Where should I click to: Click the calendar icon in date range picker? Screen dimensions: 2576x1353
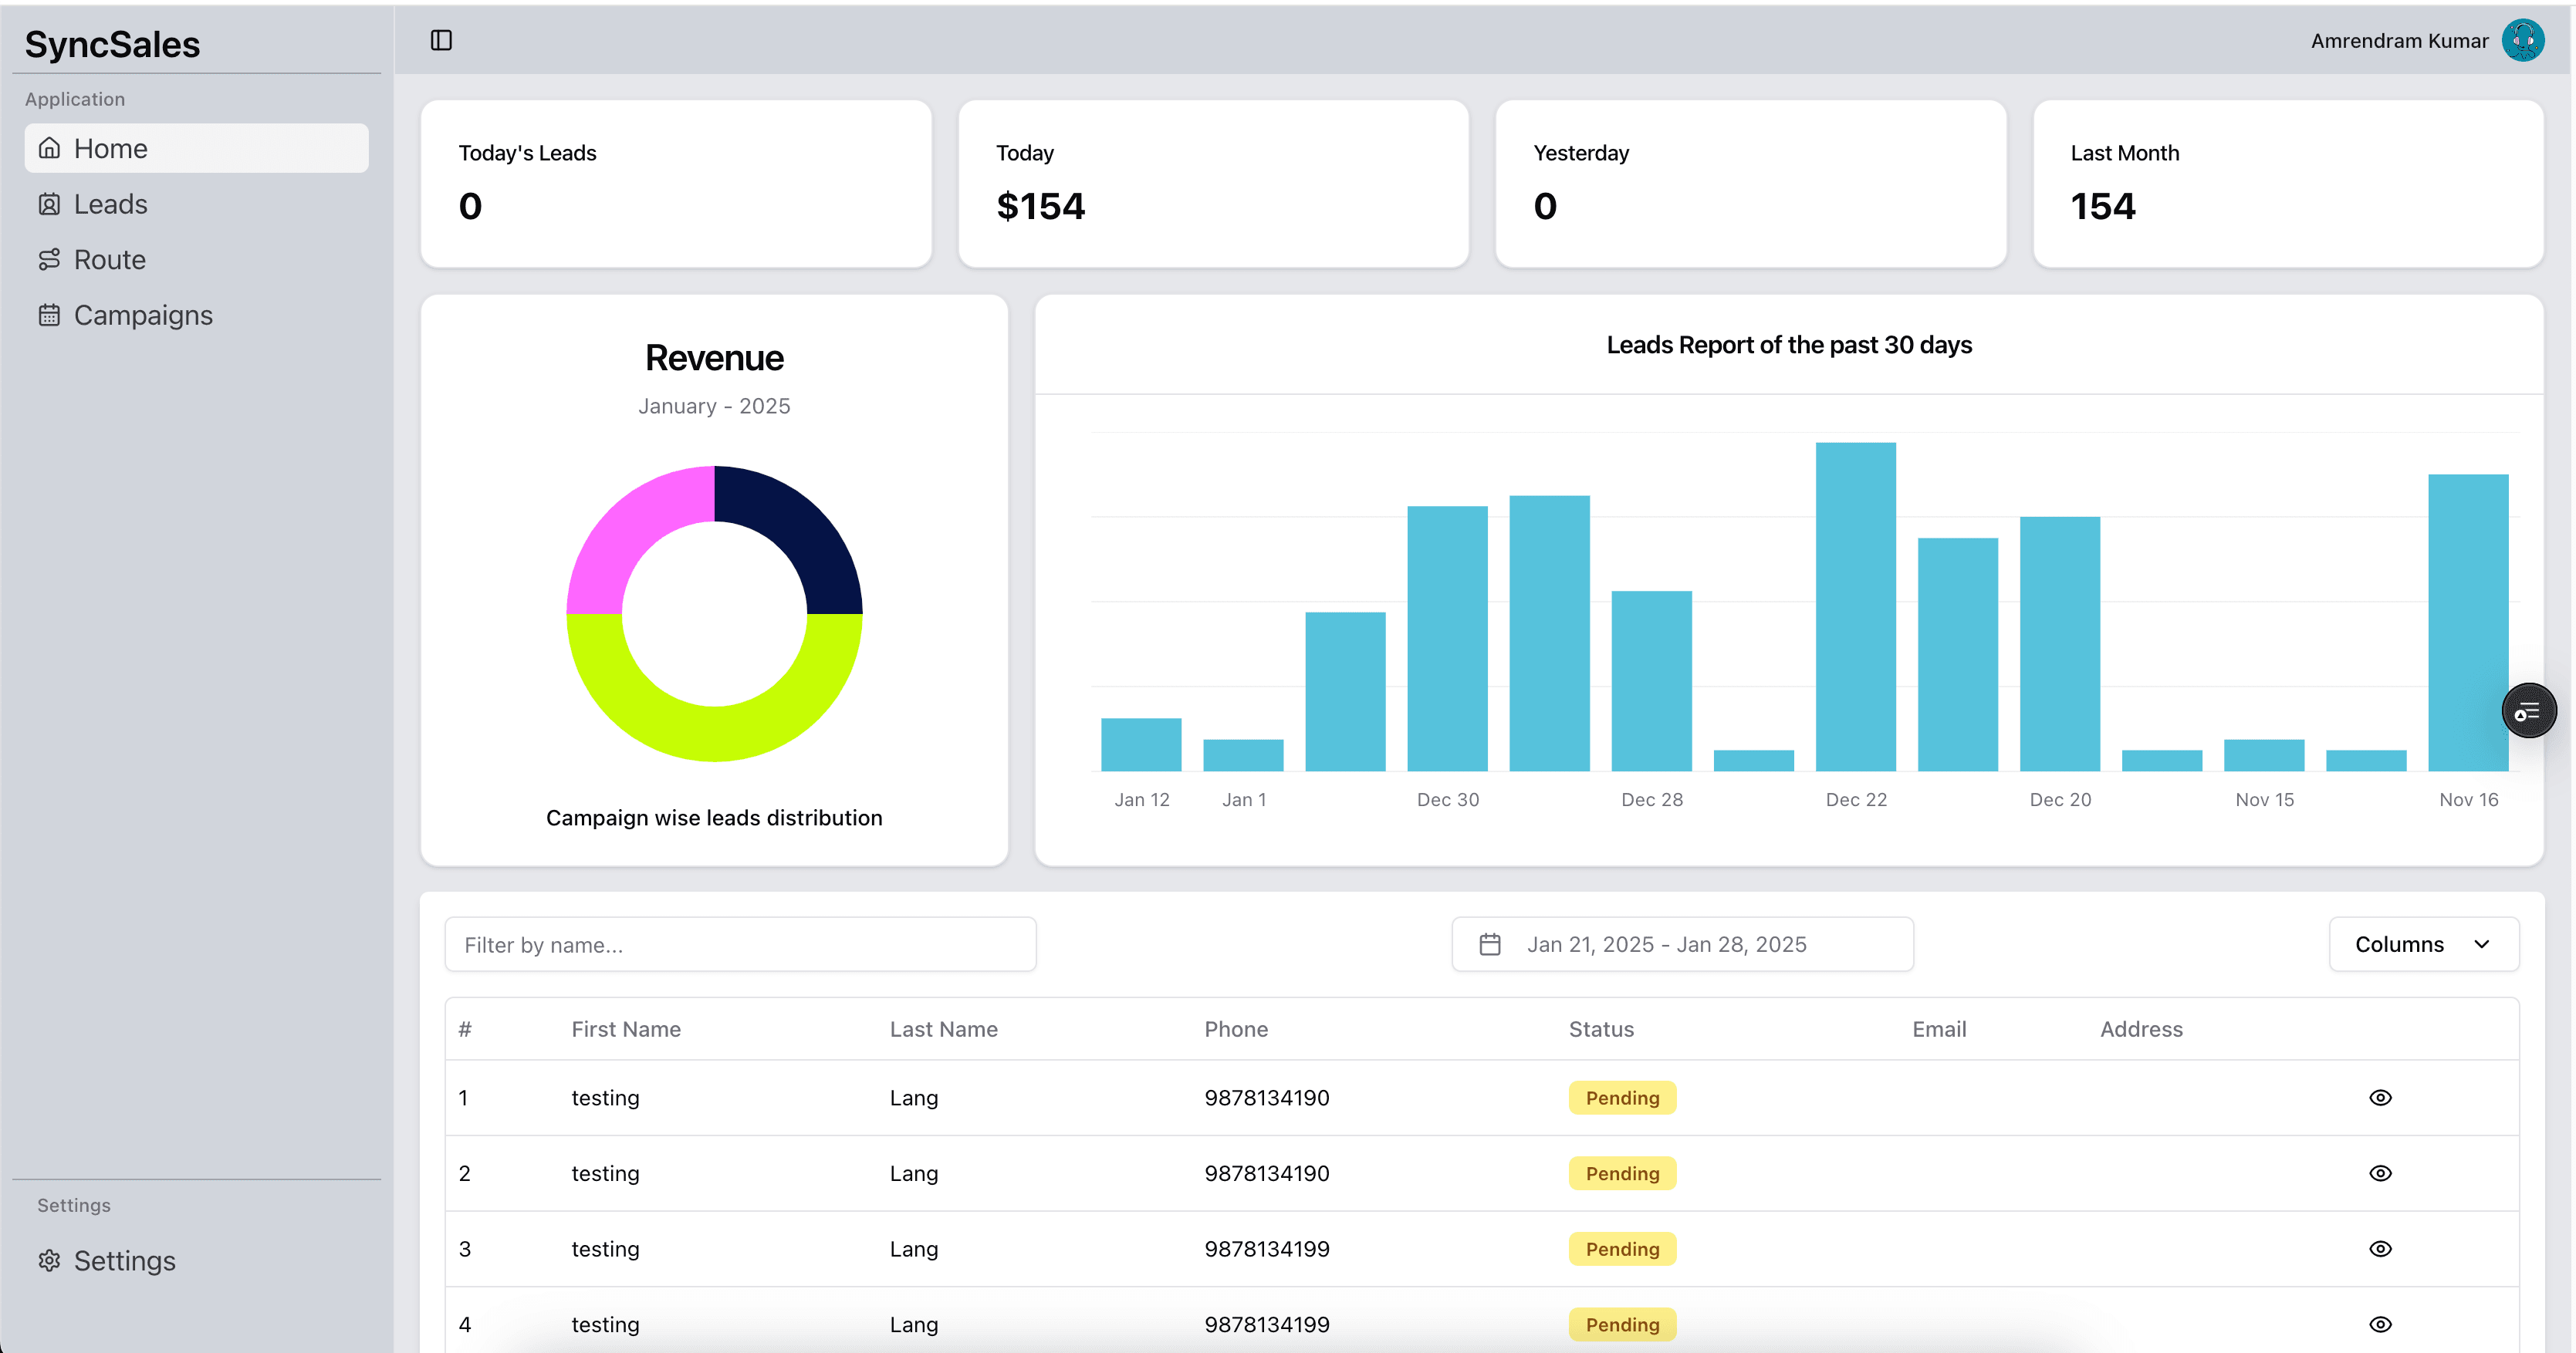1490,944
